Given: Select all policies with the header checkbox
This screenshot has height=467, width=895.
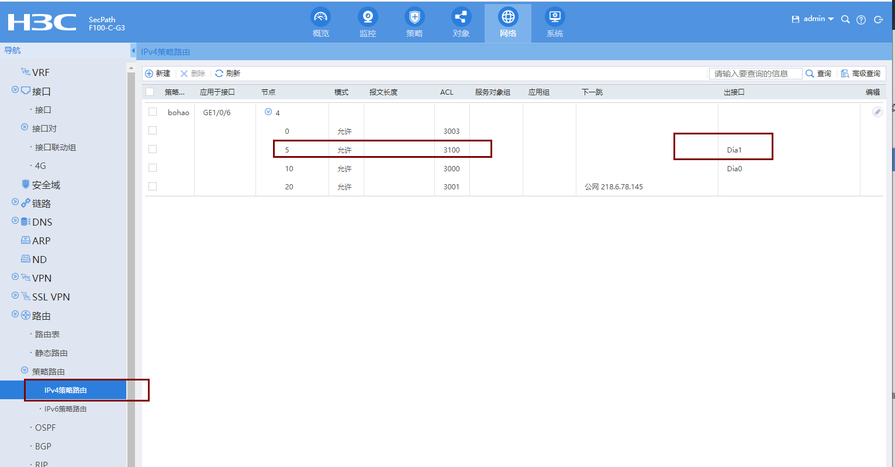Looking at the screenshot, I should 150,92.
